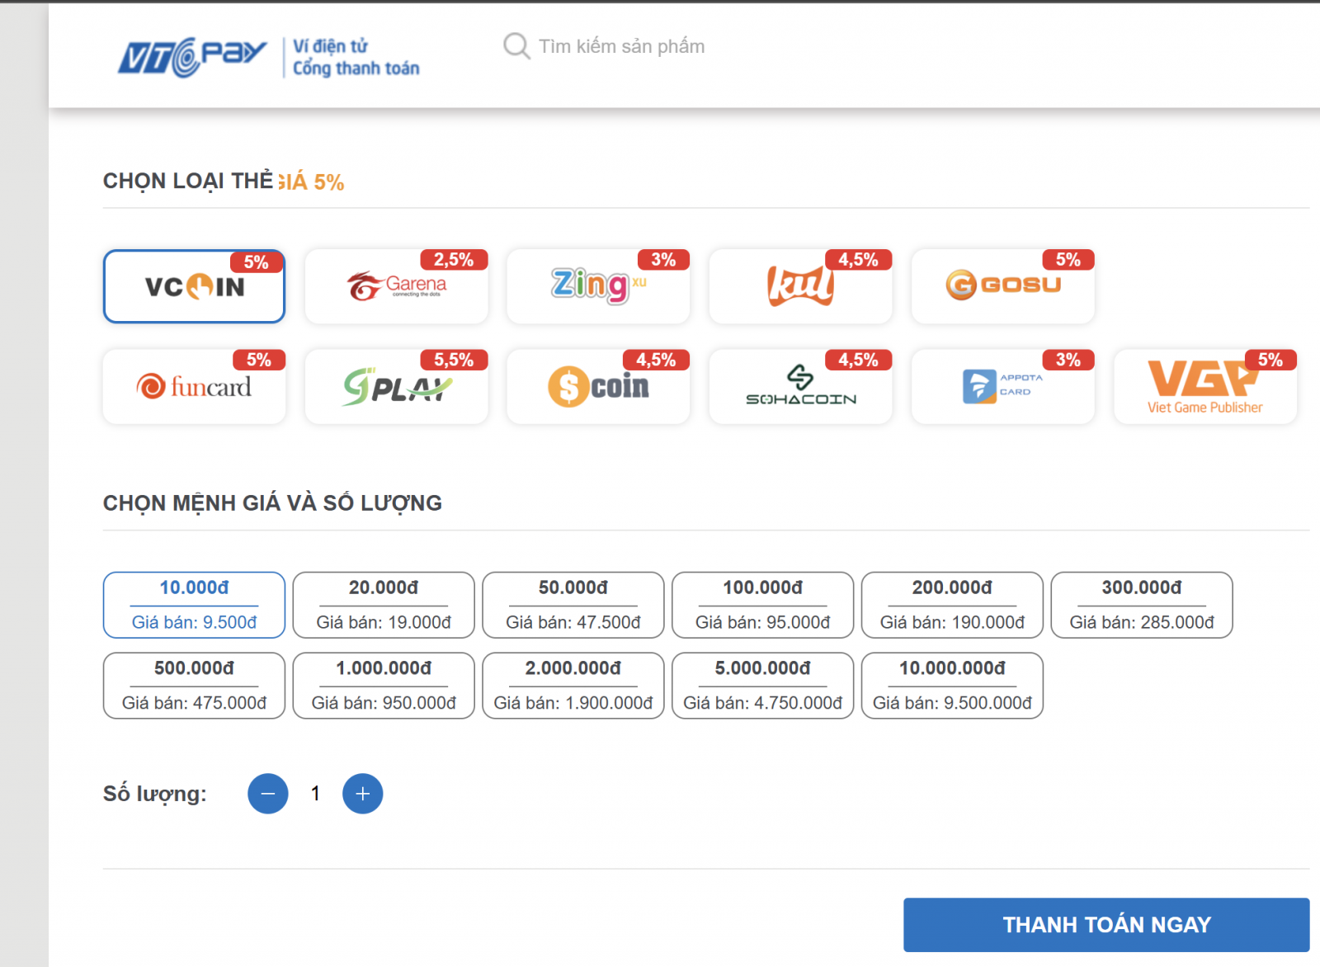Select the Kul card option
Screen dimensions: 1320x967
point(800,286)
